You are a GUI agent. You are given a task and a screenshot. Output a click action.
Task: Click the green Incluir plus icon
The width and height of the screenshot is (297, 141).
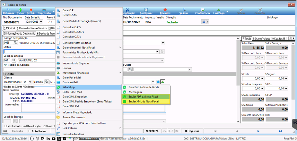(21, 10)
